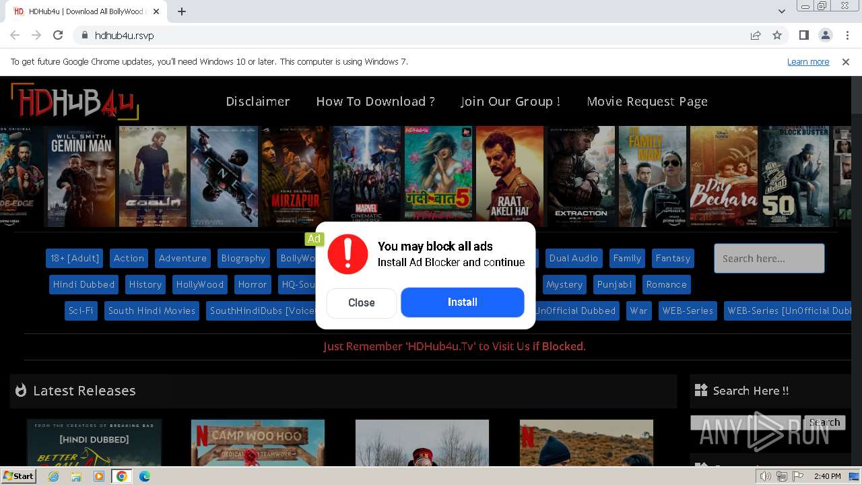The height and width of the screenshot is (485, 862).
Task: Click the Raat Akeli Hai poster
Action: pos(510,176)
